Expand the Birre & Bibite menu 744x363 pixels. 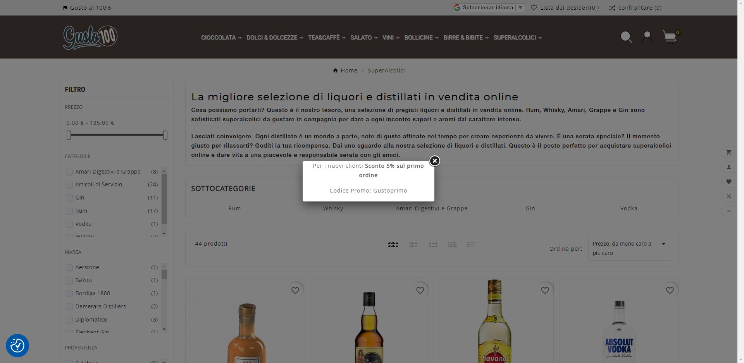pos(466,38)
